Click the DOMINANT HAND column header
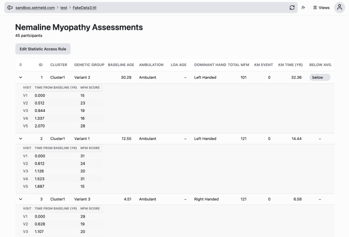349x237 pixels. [210, 65]
